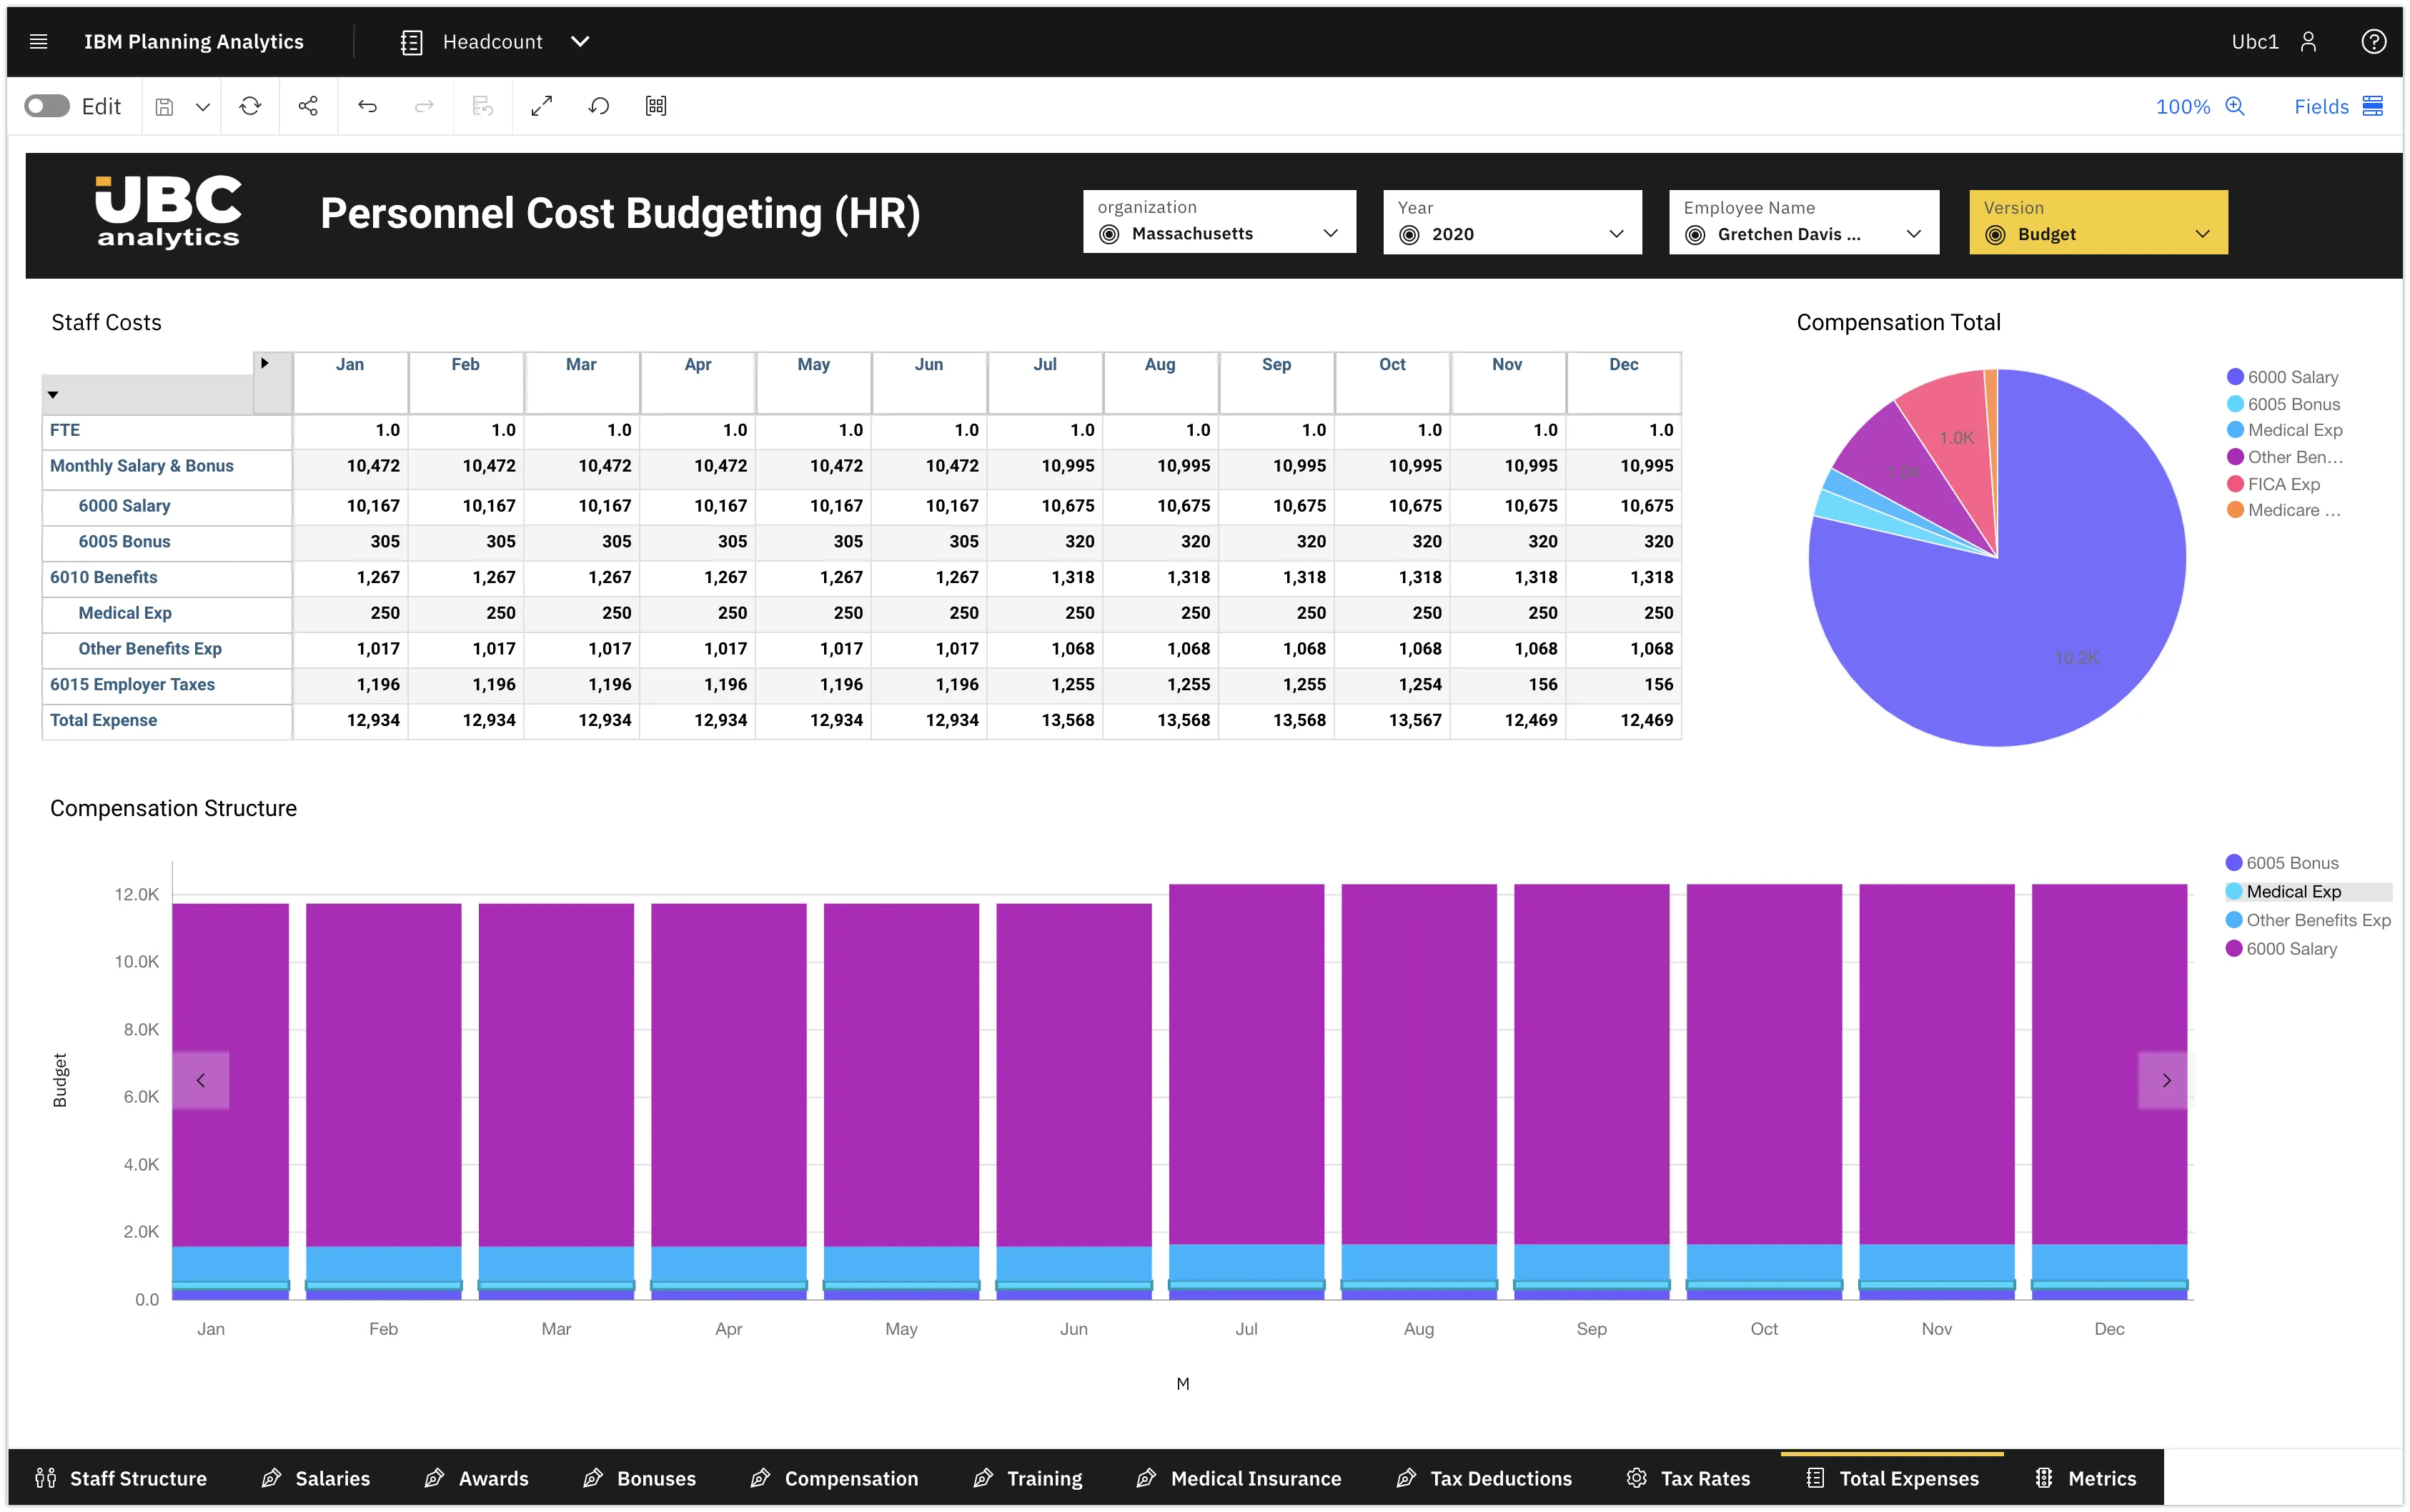Click the save icon in toolbar
The width and height of the screenshot is (2410, 1512).
click(165, 106)
